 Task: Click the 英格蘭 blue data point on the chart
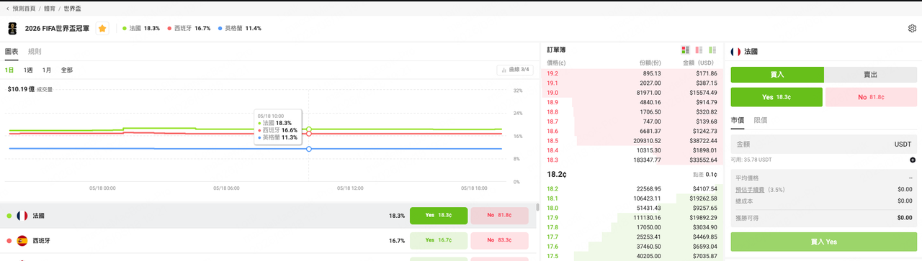tap(309, 149)
